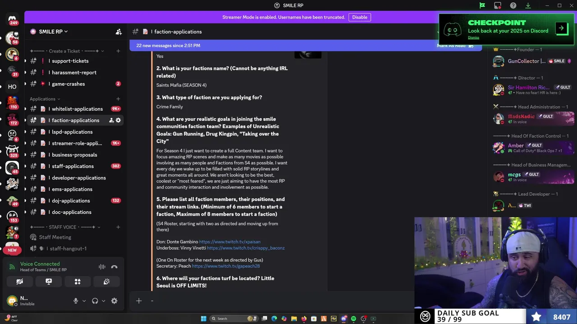
Task: Deafen with the headphones icon
Action: click(x=95, y=301)
